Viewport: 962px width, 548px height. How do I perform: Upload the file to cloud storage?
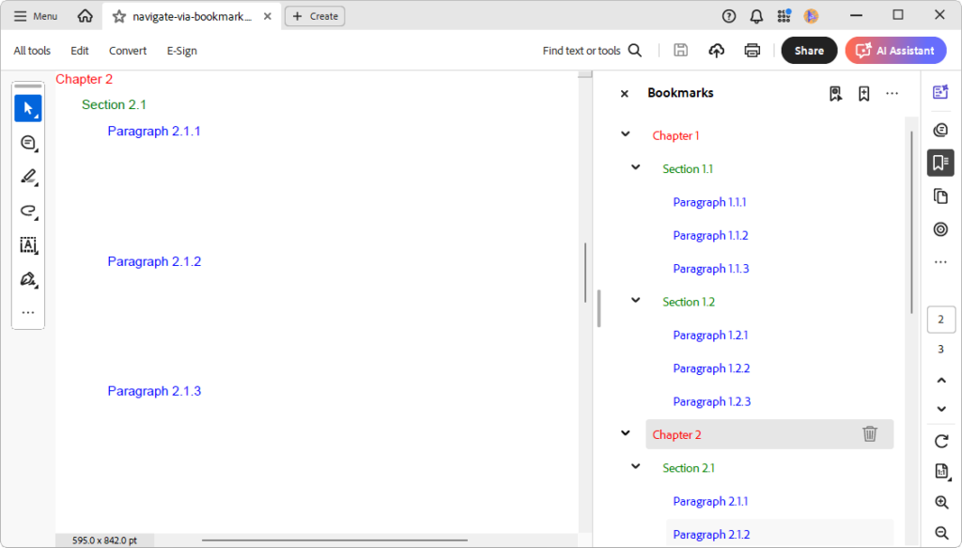click(716, 50)
